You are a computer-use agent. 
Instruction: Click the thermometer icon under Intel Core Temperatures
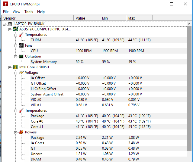point(21,111)
